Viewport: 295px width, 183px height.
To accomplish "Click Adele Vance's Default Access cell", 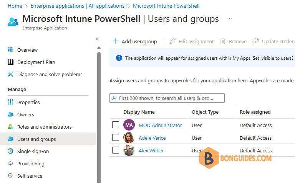I will [x=255, y=138].
